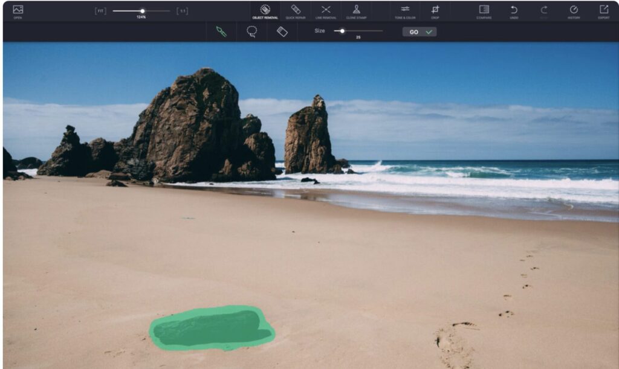Open the Tone & Color panel
Image resolution: width=619 pixels, height=369 pixels.
tap(405, 11)
